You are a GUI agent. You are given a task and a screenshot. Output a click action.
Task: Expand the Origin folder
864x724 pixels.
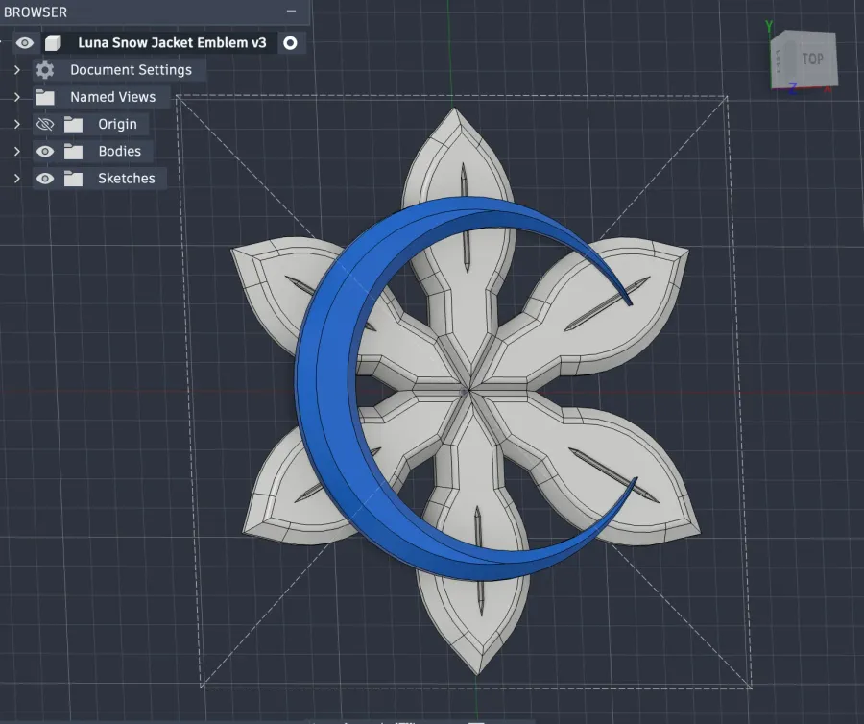tap(17, 124)
